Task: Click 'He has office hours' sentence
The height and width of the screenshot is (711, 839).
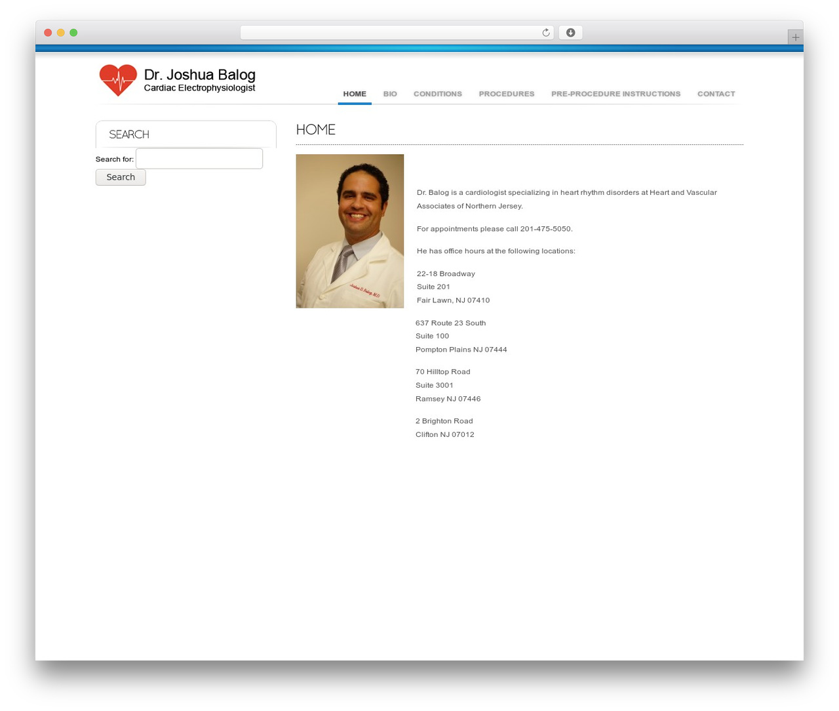Action: (496, 251)
